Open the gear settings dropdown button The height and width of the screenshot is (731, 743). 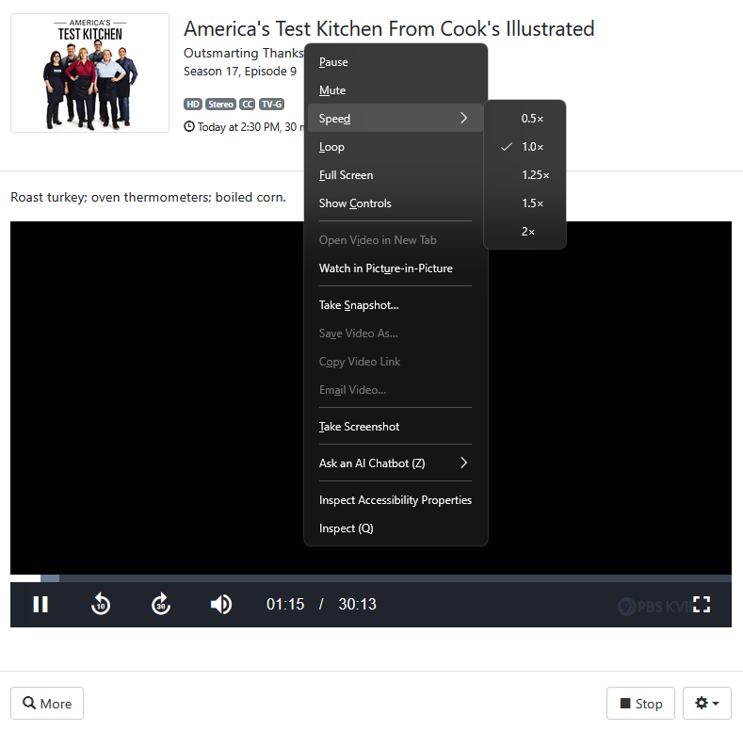tap(706, 704)
